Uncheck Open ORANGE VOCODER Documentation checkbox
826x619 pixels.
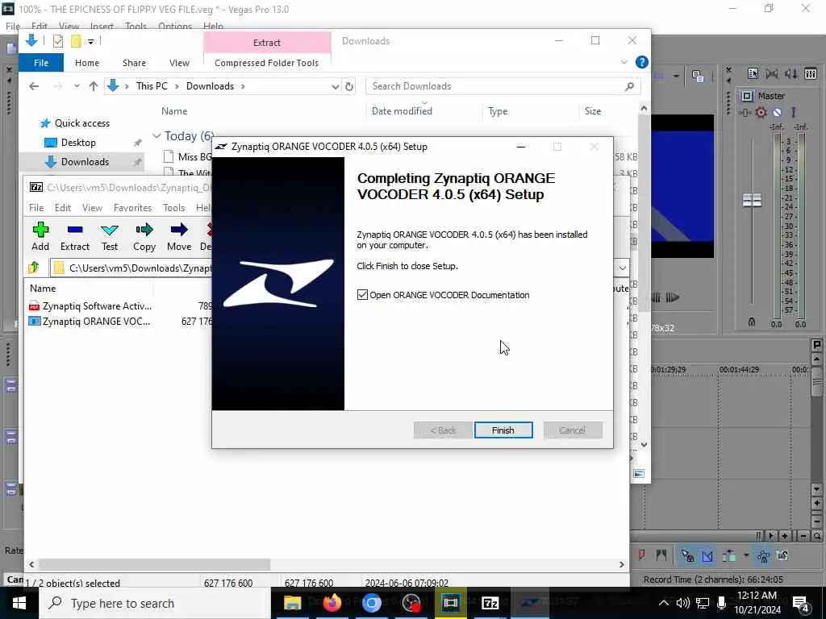pos(362,295)
